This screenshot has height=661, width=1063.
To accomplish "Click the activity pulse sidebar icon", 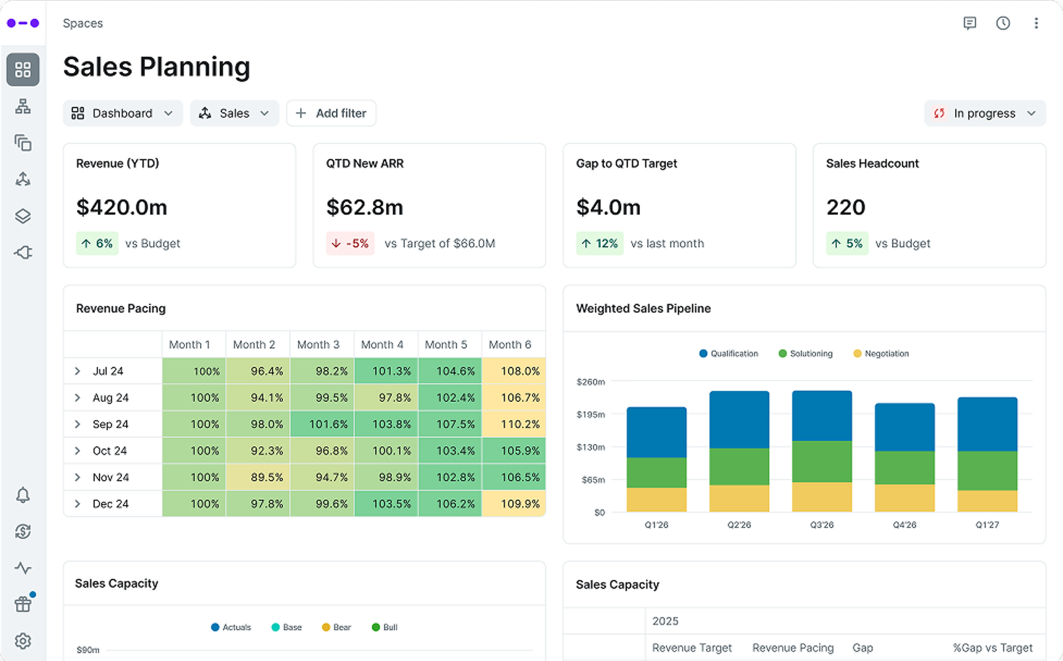I will click(x=23, y=568).
